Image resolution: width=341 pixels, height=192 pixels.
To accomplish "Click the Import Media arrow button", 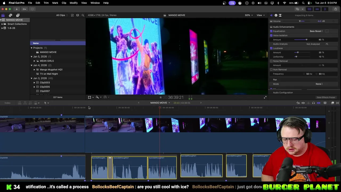I will (17, 9).
